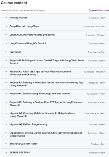
Task: Select the Python Programming appendix title
Action: point(29,124)
